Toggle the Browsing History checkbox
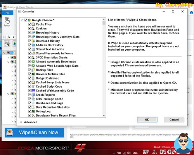Image resolution: width=194 pixels, height=155 pixels. [x=30, y=33]
